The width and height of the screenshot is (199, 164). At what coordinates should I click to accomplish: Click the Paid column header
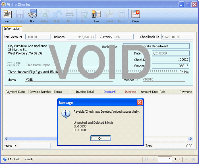(x=163, y=92)
